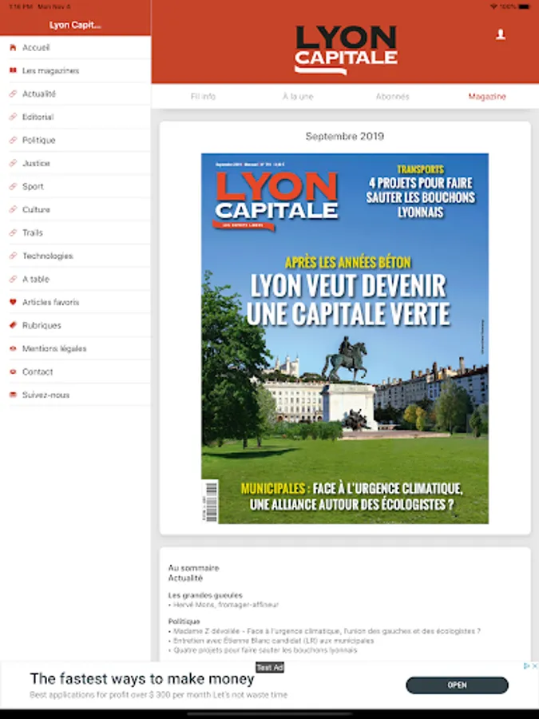Go to the Culture section

(x=75, y=209)
